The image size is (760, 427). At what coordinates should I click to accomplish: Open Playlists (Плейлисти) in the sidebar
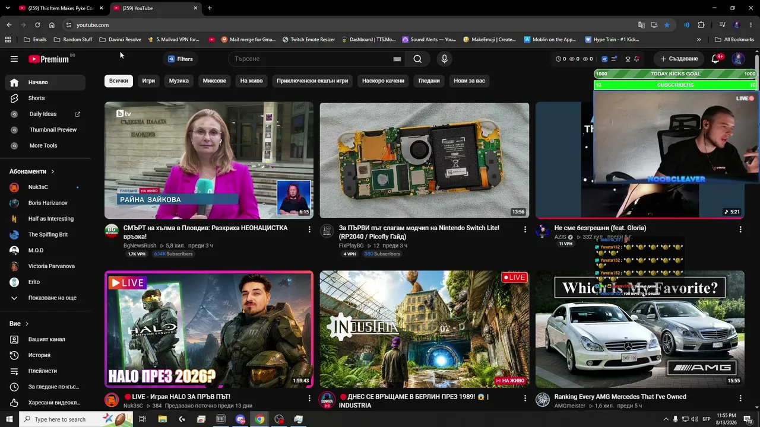pyautogui.click(x=45, y=371)
